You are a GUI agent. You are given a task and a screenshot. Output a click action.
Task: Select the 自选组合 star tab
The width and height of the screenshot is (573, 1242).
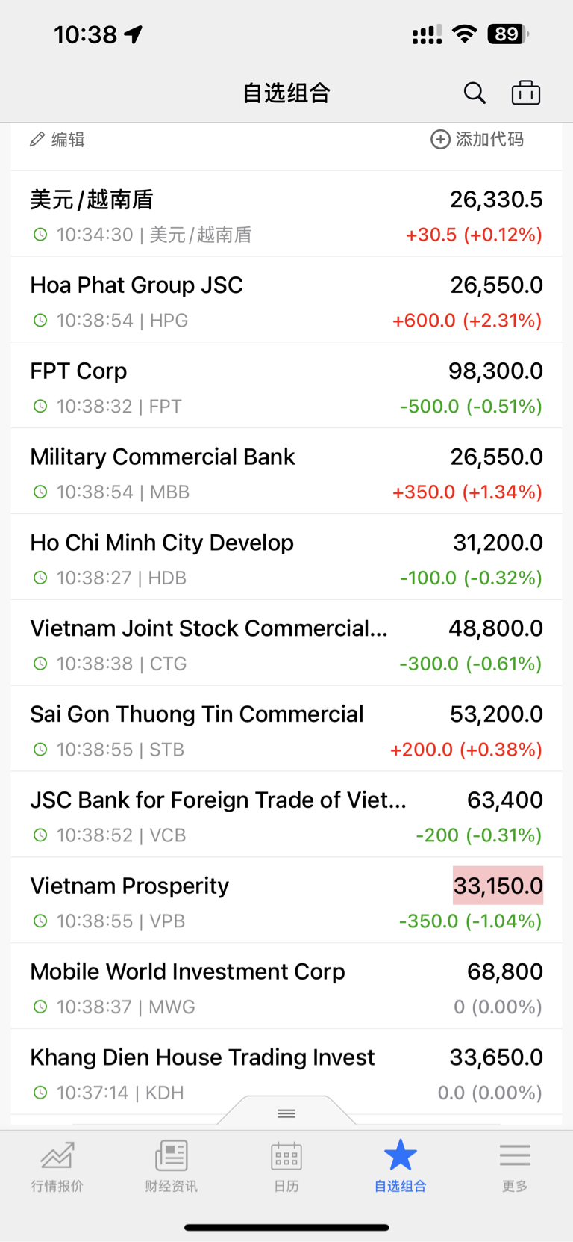tap(400, 1165)
